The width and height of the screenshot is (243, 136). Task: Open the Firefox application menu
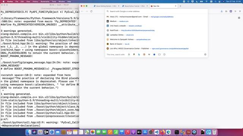(x=10, y=2)
